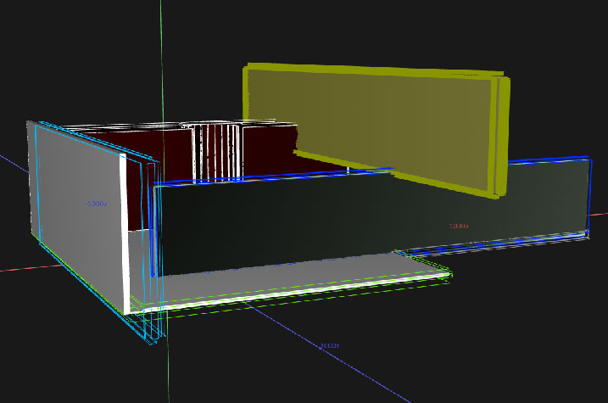The height and width of the screenshot is (403, 608).
Task: Click the small white peg under yellow panel
Action: tap(349, 169)
